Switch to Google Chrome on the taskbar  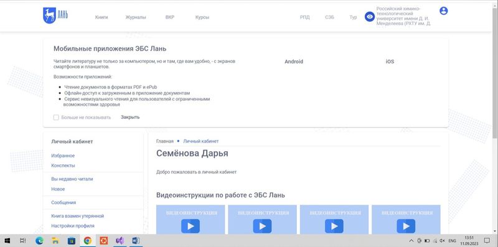click(88, 241)
